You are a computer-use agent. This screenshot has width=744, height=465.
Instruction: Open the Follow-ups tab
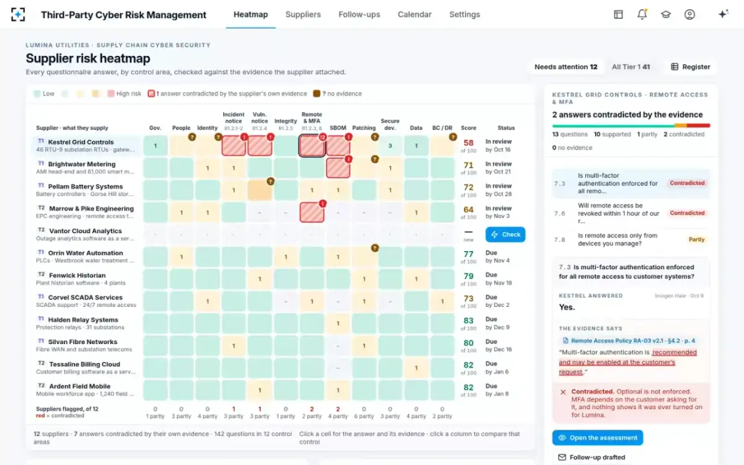click(359, 14)
